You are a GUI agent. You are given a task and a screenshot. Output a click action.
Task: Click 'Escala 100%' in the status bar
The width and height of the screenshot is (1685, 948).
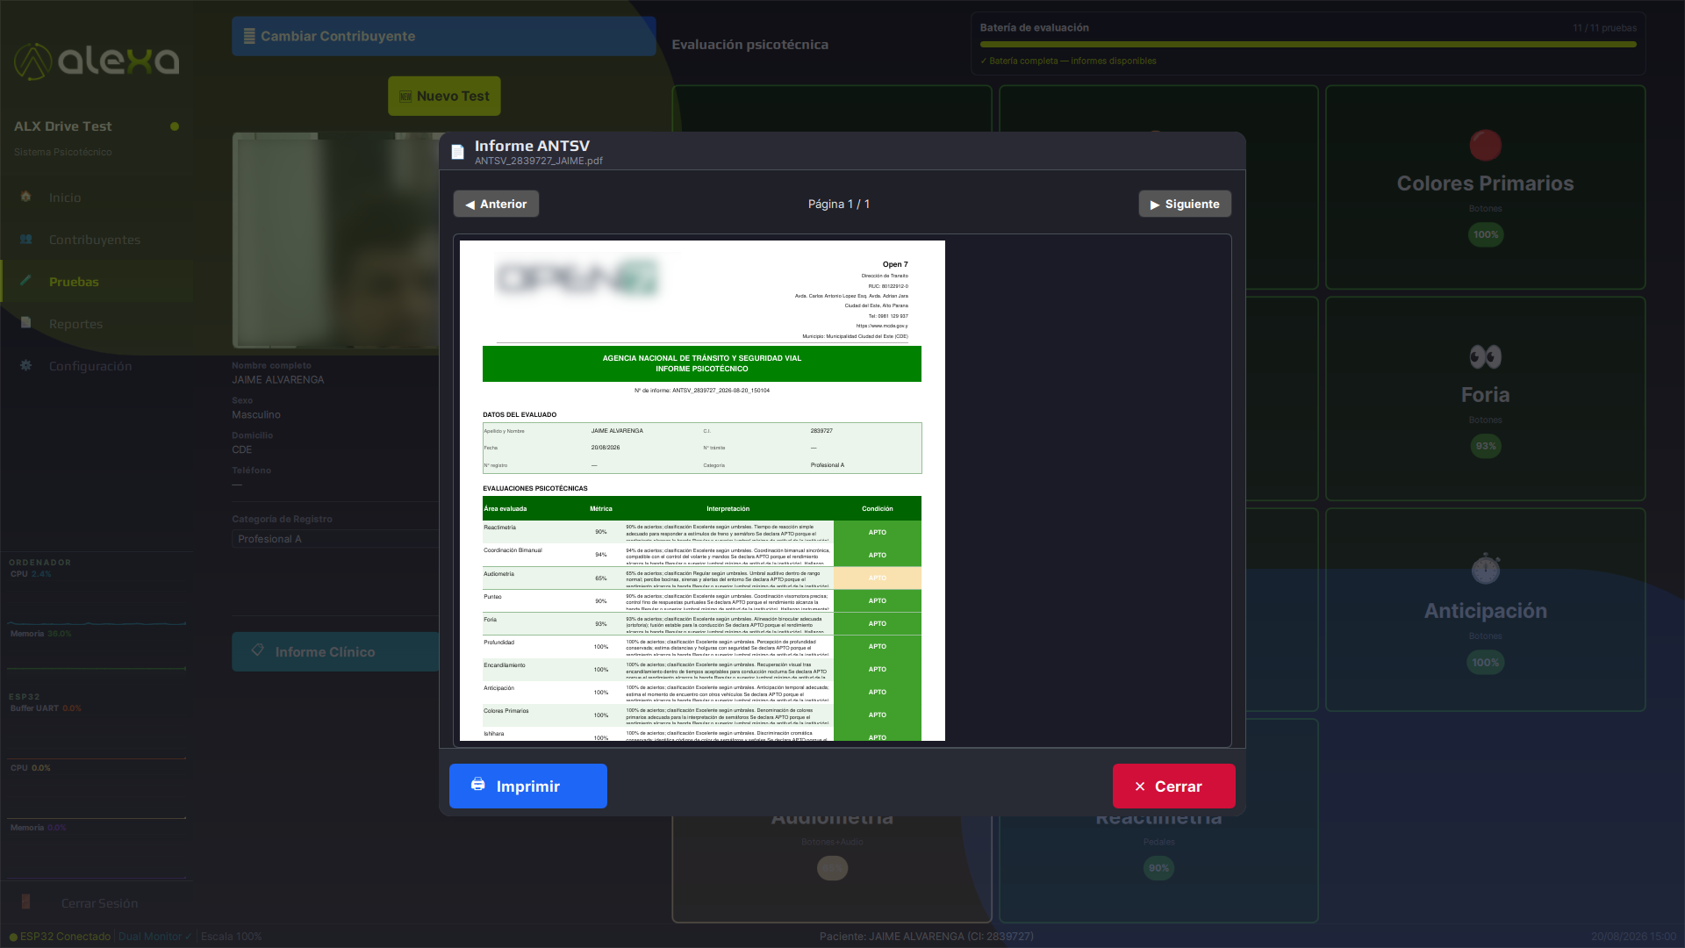click(x=231, y=937)
